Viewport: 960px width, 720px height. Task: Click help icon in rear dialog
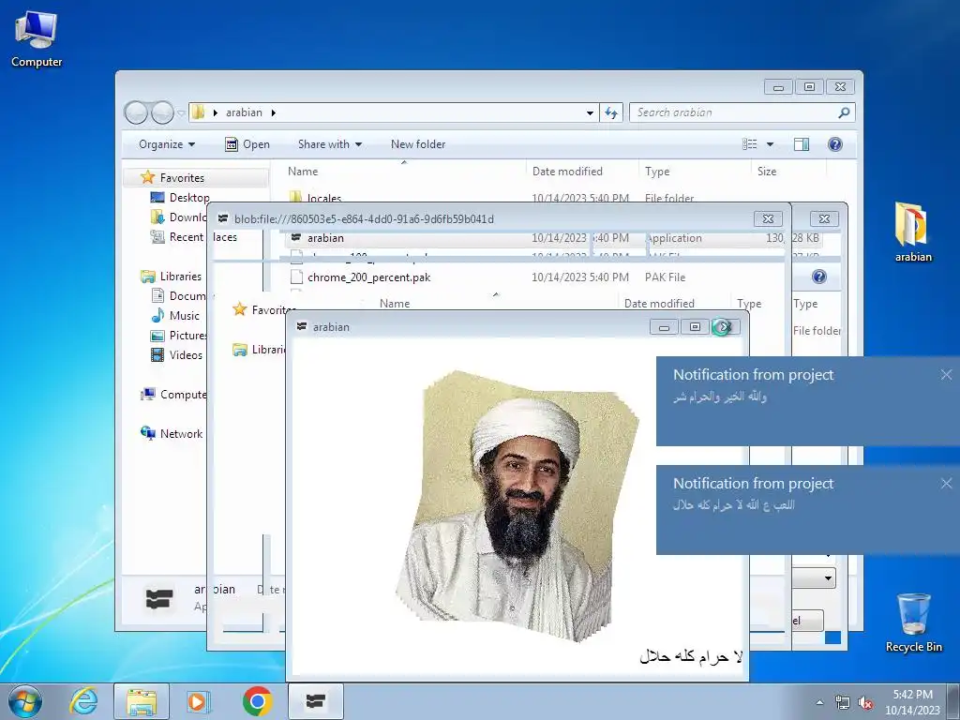819,277
